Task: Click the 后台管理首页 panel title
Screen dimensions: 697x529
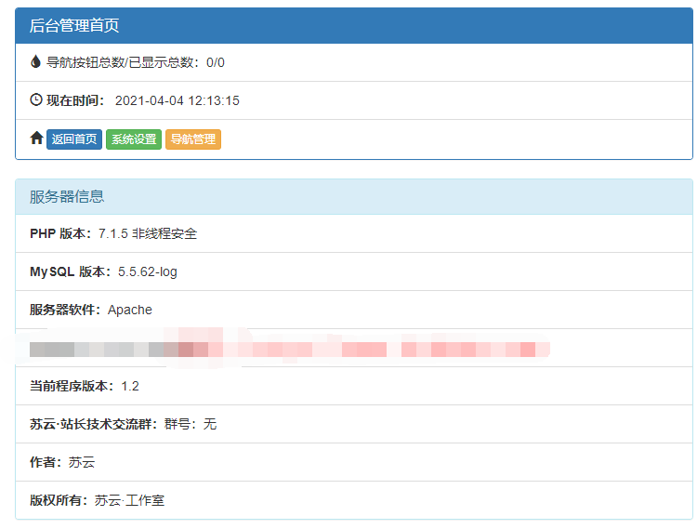Action: click(74, 25)
